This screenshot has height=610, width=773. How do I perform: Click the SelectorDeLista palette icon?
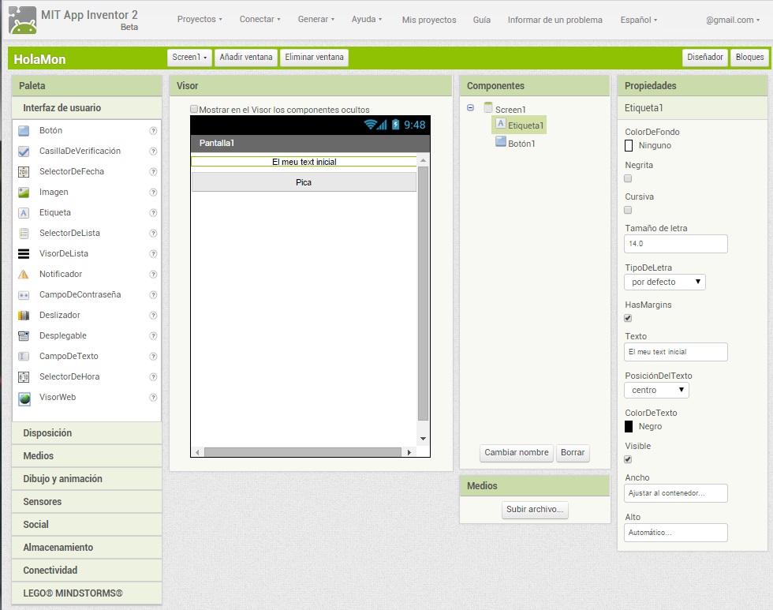(24, 234)
